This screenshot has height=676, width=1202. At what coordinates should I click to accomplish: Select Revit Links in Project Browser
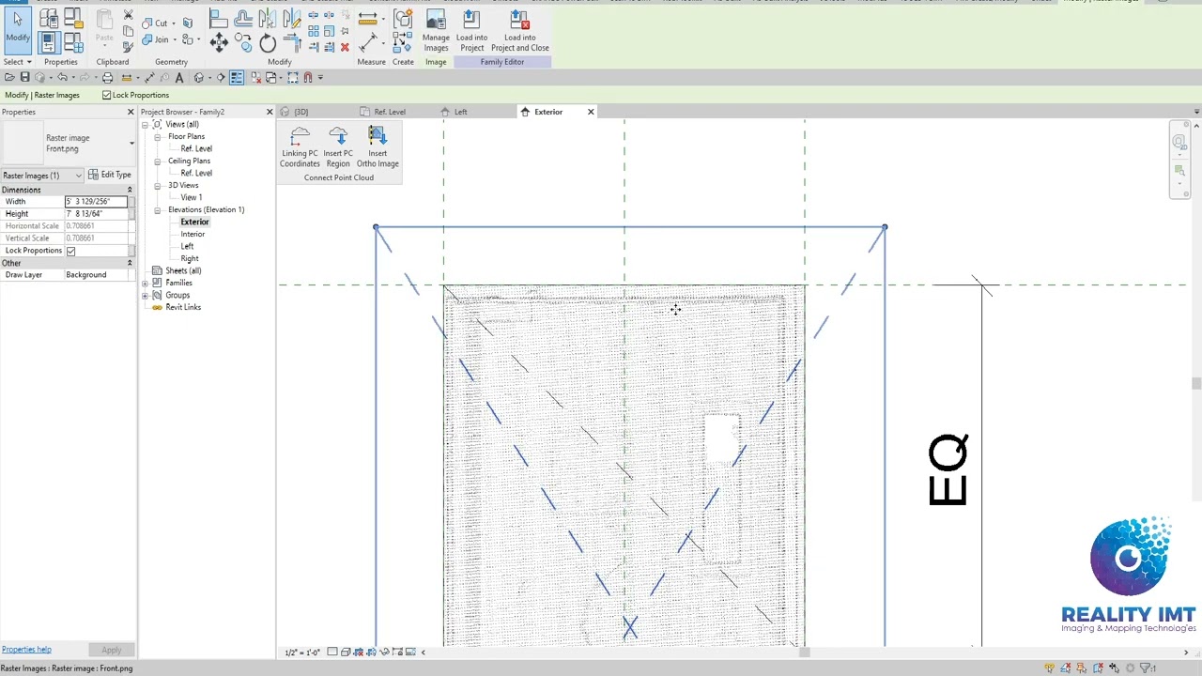pos(183,308)
